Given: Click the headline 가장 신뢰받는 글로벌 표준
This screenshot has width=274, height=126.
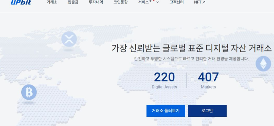Looking at the screenshot, I should [157, 48].
